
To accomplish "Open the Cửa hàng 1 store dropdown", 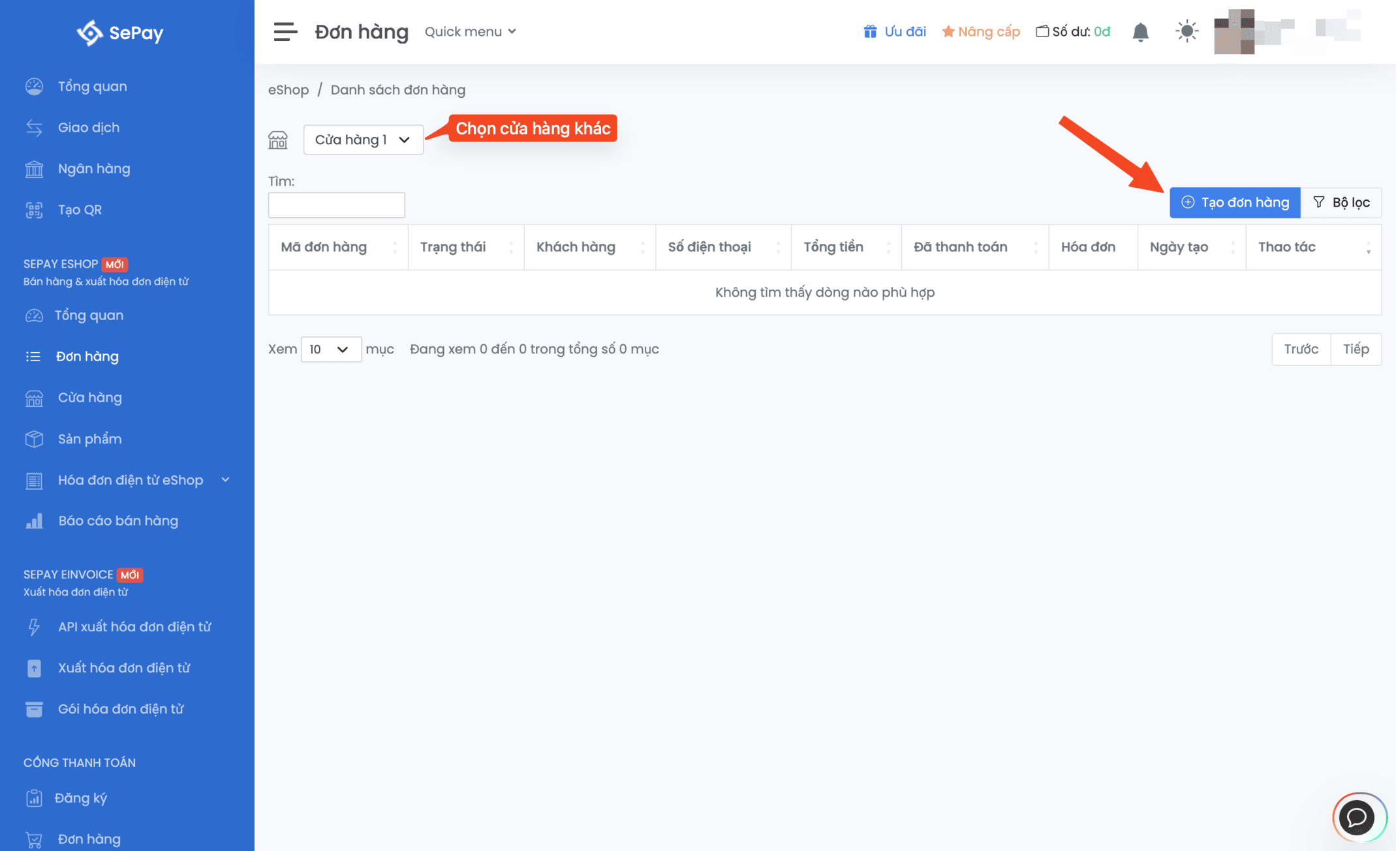I will click(363, 140).
